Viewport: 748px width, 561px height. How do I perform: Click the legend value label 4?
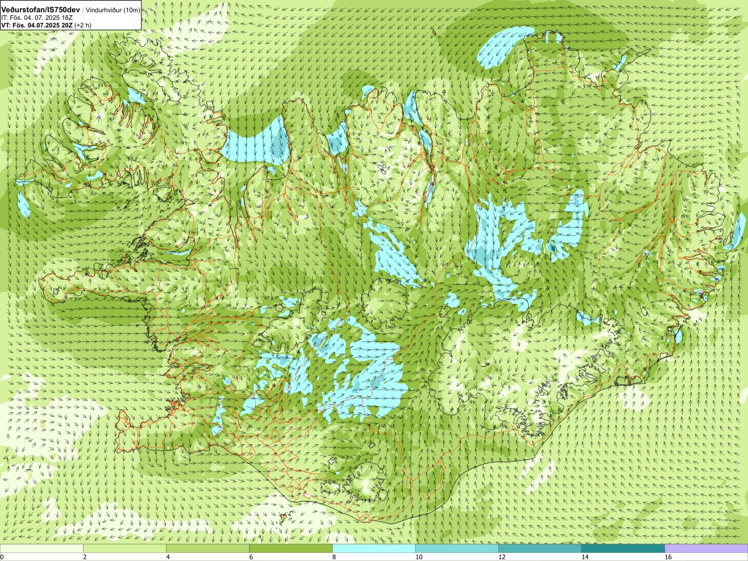pyautogui.click(x=168, y=557)
